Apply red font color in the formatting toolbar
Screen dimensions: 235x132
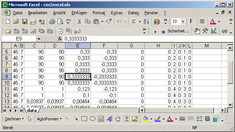click(x=213, y=22)
